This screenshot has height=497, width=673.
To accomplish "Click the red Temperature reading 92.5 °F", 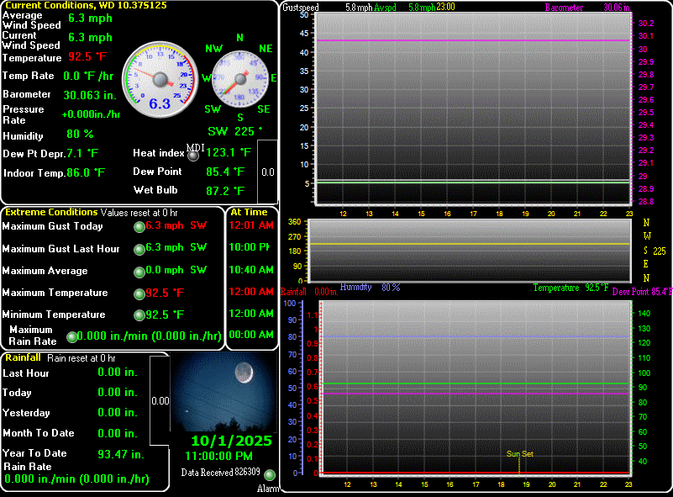I will click(88, 57).
